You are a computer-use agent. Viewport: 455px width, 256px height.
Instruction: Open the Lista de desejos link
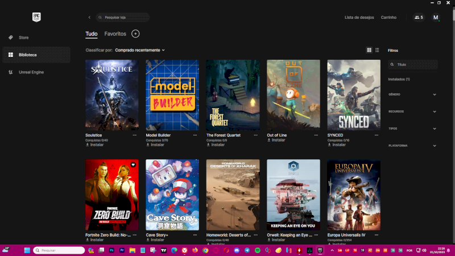click(x=359, y=18)
